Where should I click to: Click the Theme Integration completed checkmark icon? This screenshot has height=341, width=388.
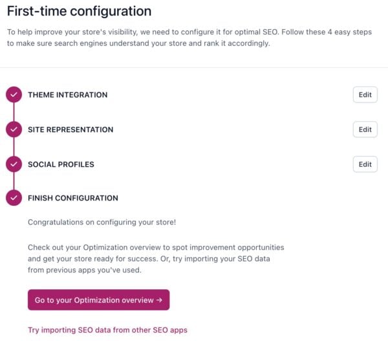pos(14,95)
